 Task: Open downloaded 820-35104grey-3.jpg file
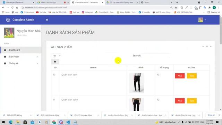tap(83, 115)
